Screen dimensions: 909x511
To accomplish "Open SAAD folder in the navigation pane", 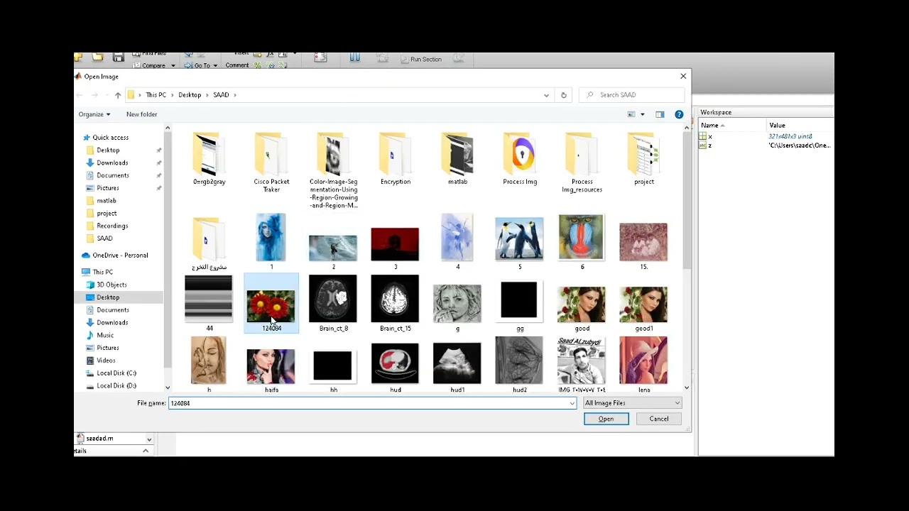I will [x=104, y=238].
